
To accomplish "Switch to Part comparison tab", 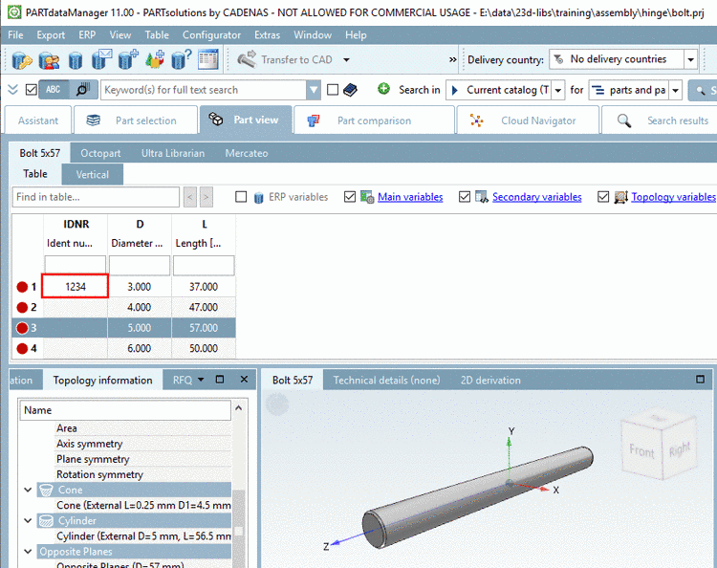I will click(374, 120).
